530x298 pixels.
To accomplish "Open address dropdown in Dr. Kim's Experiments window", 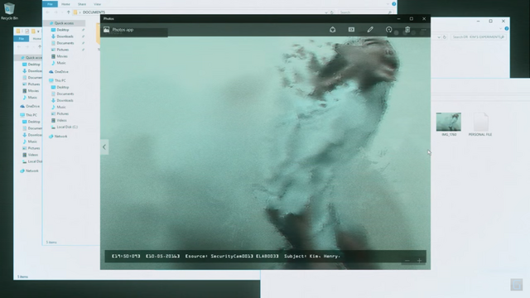I will tap(439, 36).
